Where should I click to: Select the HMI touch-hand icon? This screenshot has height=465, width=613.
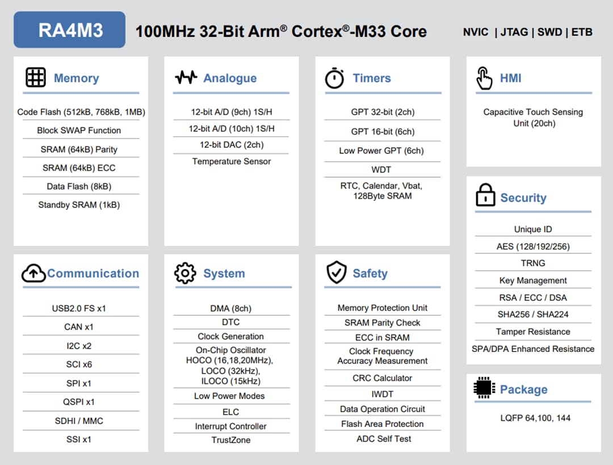[x=484, y=78]
